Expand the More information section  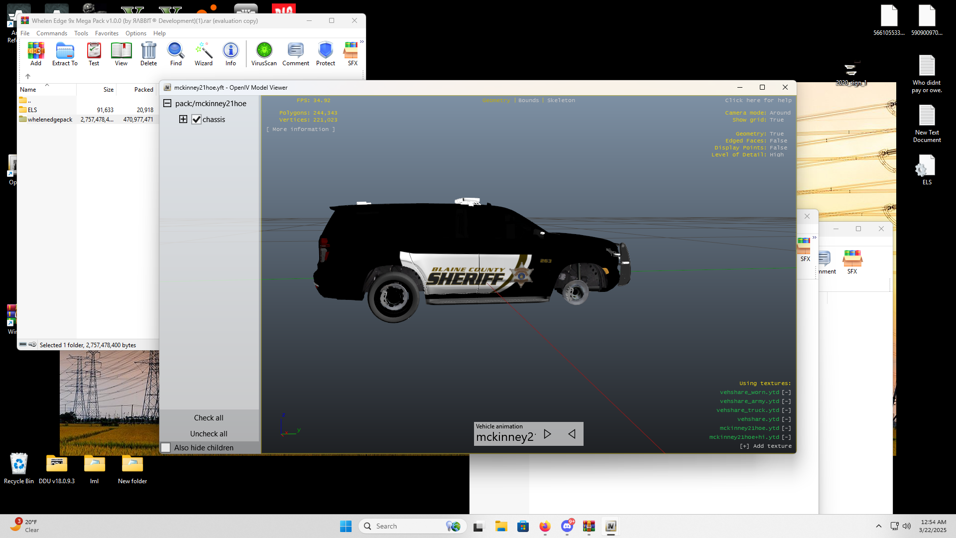(300, 129)
